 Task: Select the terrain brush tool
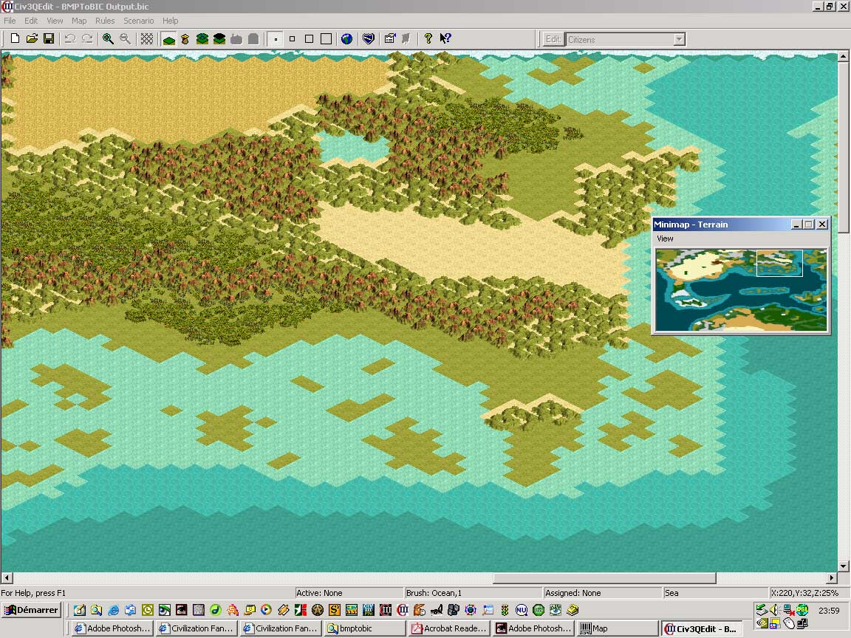(168, 39)
